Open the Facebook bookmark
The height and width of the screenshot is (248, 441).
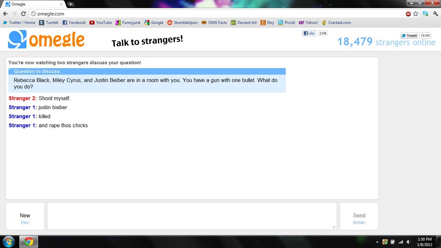74,23
